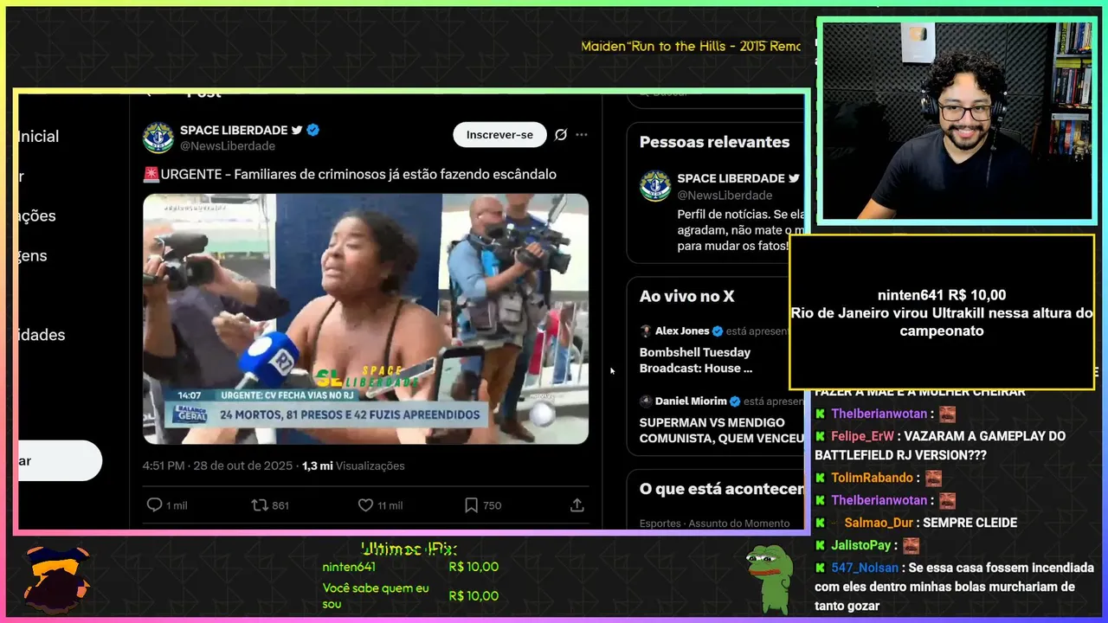Click the white rounded sidebar button at bottom left
Viewport: 1108px width, 623px height.
pos(59,460)
